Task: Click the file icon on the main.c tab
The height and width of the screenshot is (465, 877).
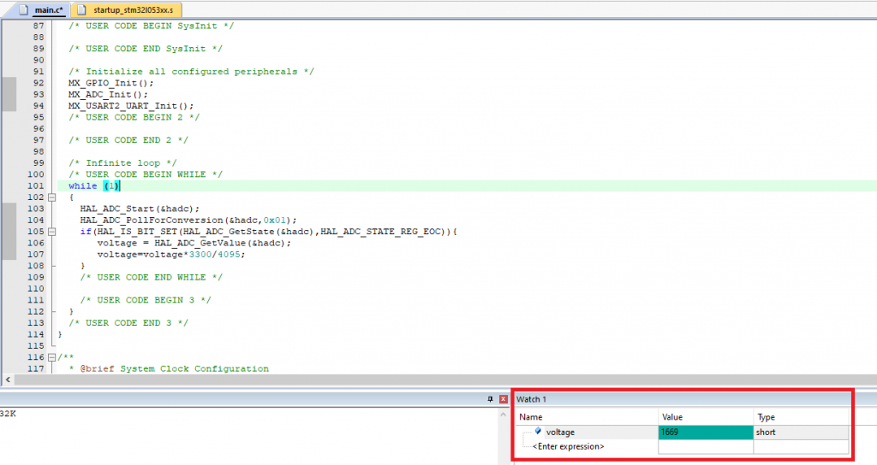Action: pos(21,9)
